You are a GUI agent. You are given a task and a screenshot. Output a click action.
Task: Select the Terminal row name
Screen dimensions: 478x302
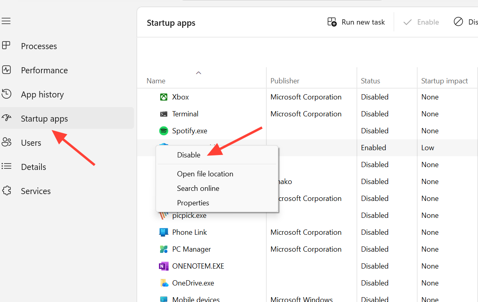pyautogui.click(x=185, y=114)
